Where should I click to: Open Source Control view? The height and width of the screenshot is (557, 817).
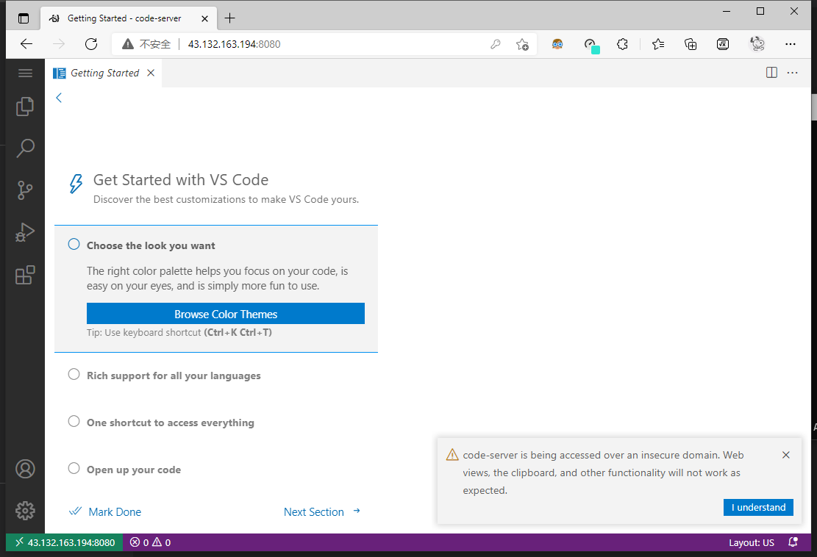pyautogui.click(x=25, y=190)
